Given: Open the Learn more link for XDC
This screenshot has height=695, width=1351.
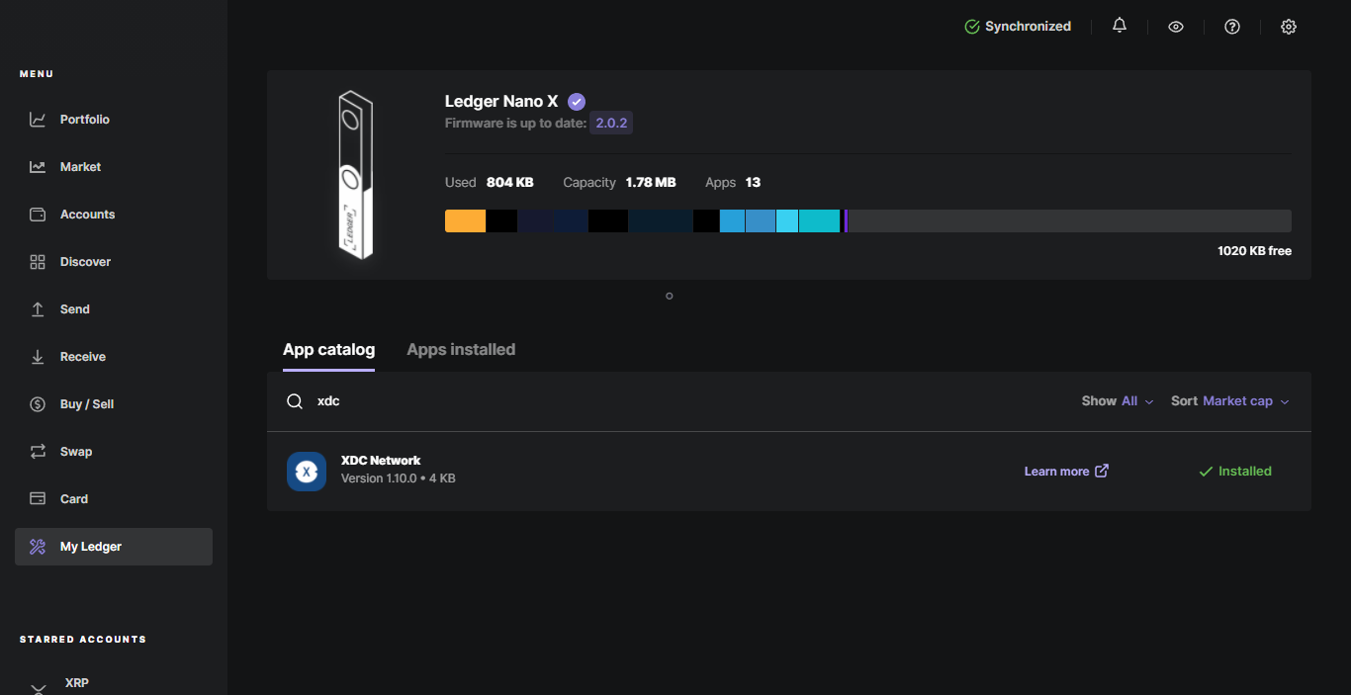Looking at the screenshot, I should [1065, 472].
